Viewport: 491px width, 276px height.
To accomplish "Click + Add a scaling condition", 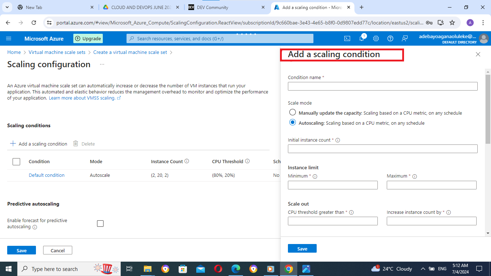I will tap(38, 144).
